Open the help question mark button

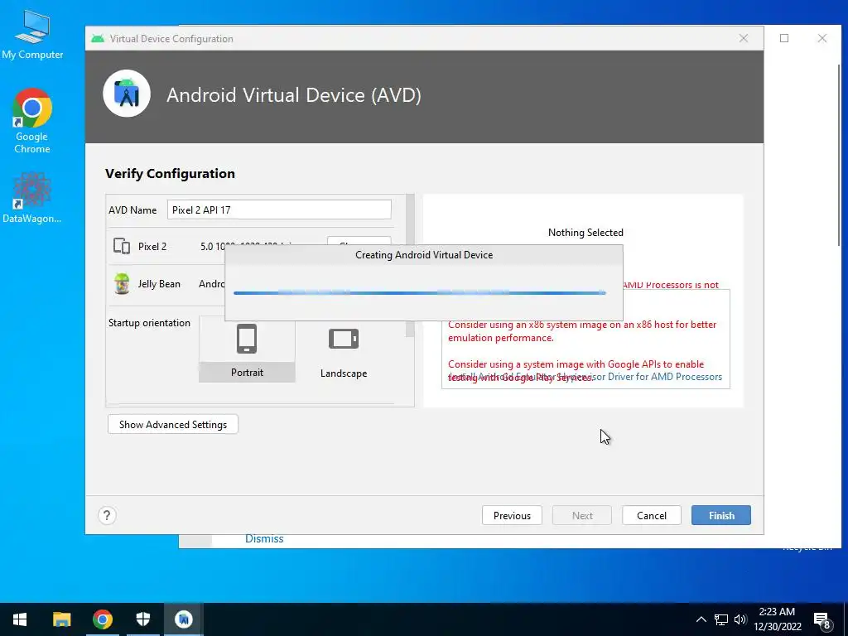coord(107,515)
